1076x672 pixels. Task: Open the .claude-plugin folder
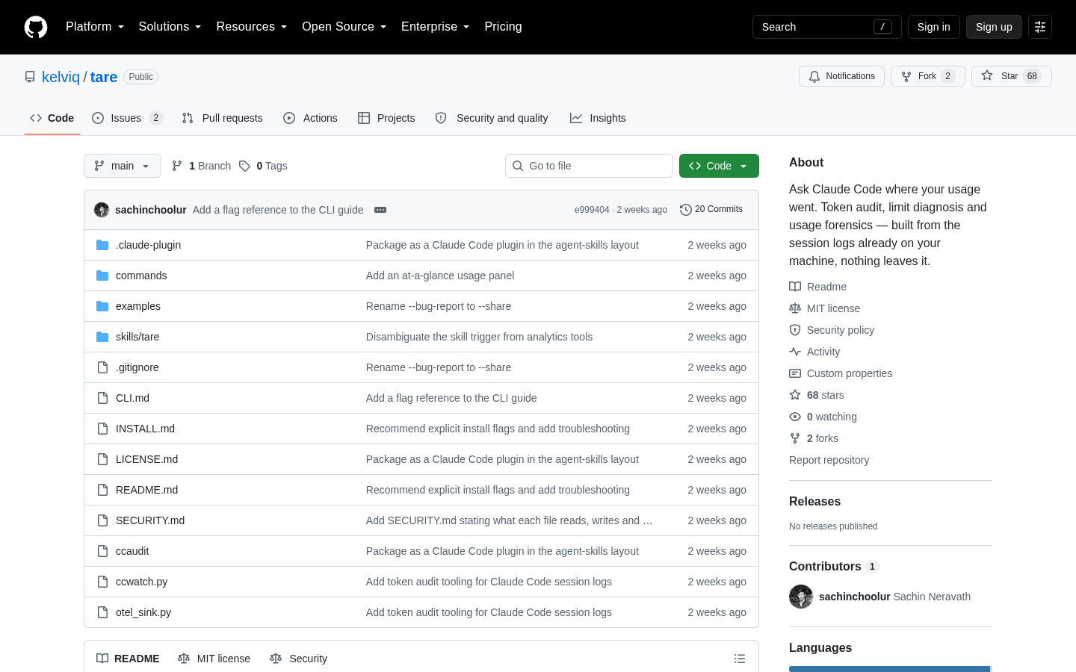[x=148, y=245]
